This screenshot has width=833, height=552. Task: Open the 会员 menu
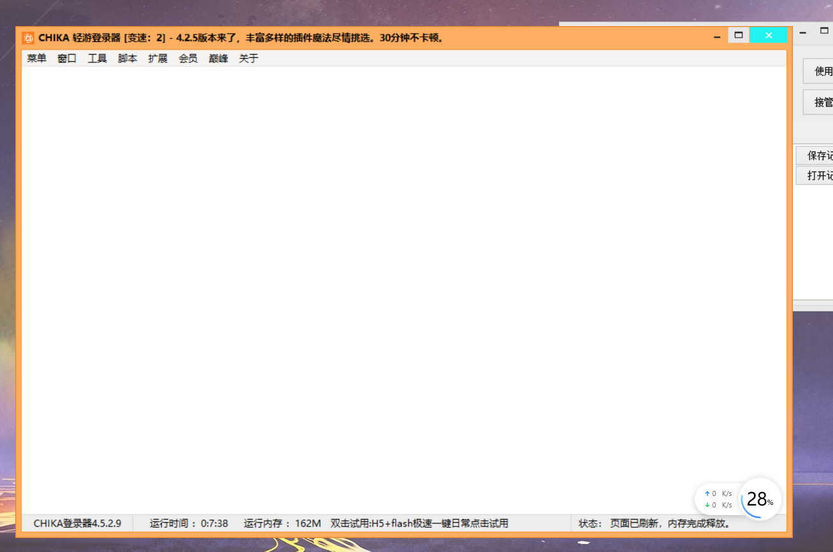coord(188,59)
